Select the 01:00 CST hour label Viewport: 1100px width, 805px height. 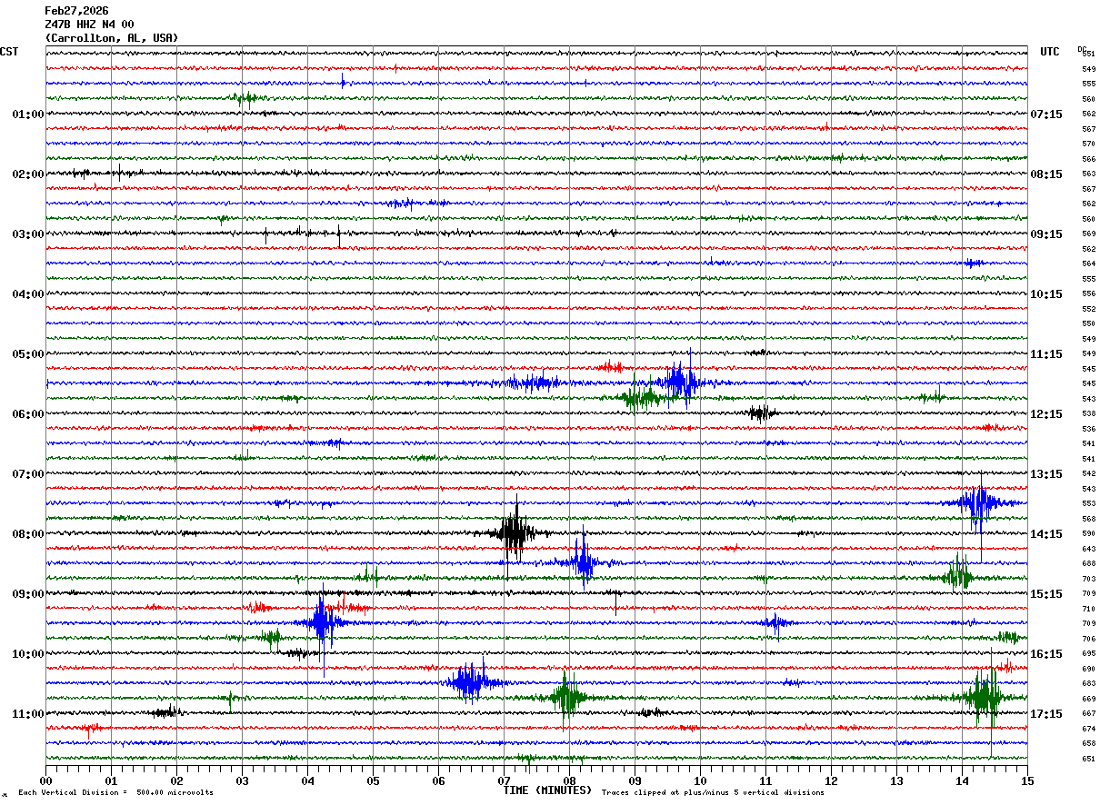point(28,114)
